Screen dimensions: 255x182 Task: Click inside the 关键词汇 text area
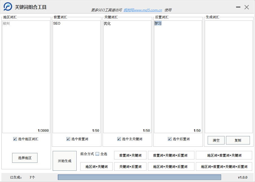pyautogui.click(x=127, y=77)
